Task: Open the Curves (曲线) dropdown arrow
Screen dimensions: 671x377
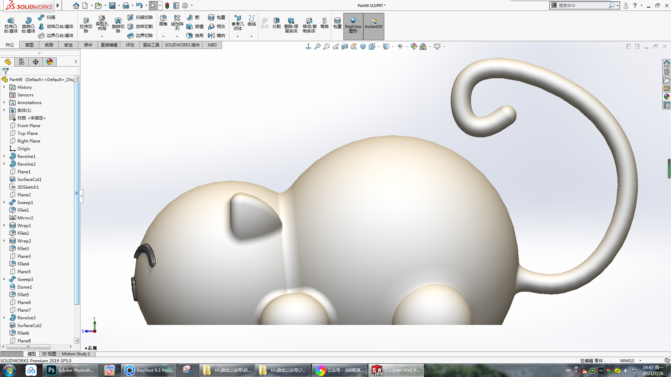Action: click(x=251, y=36)
